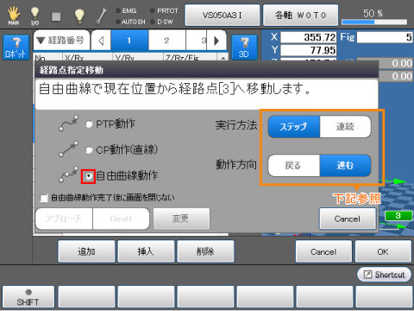The image size is (414, 311).
Task: Click the OK button
Action: pos(383,251)
